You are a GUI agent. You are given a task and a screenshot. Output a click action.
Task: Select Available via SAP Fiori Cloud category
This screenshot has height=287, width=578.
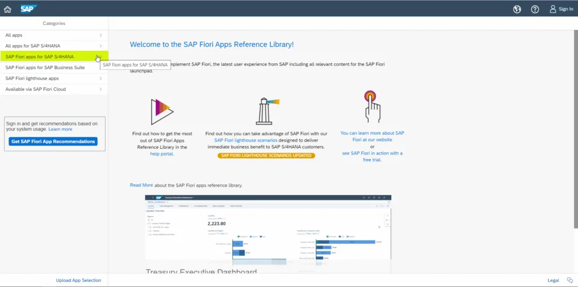point(54,89)
